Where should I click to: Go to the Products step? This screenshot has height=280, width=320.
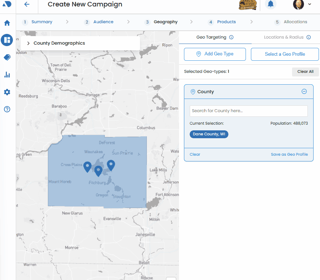(226, 22)
